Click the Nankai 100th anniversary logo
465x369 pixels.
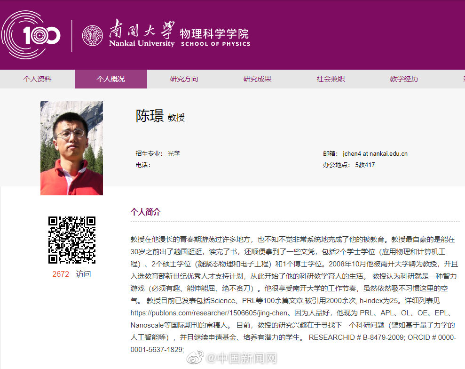pos(31,35)
